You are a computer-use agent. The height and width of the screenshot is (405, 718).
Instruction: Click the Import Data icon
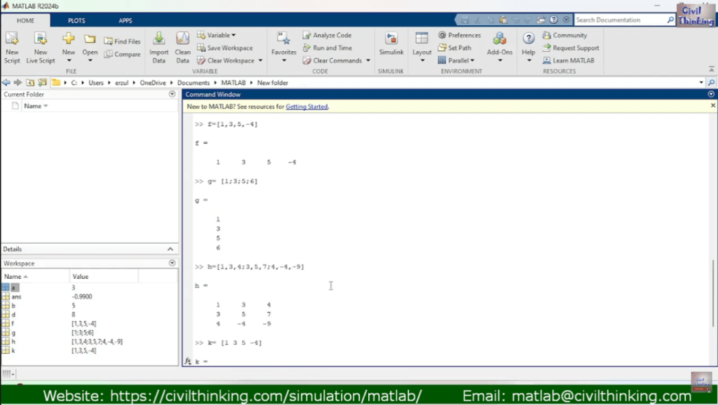point(159,39)
